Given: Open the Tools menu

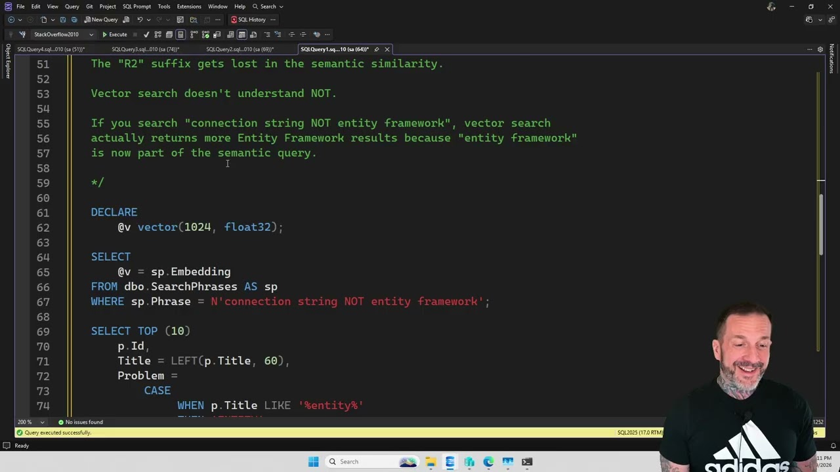Looking at the screenshot, I should click(163, 7).
